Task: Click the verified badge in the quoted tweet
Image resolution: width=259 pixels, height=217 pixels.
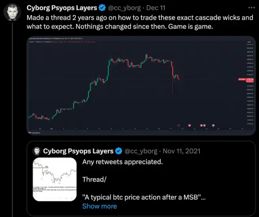Action: point(118,151)
